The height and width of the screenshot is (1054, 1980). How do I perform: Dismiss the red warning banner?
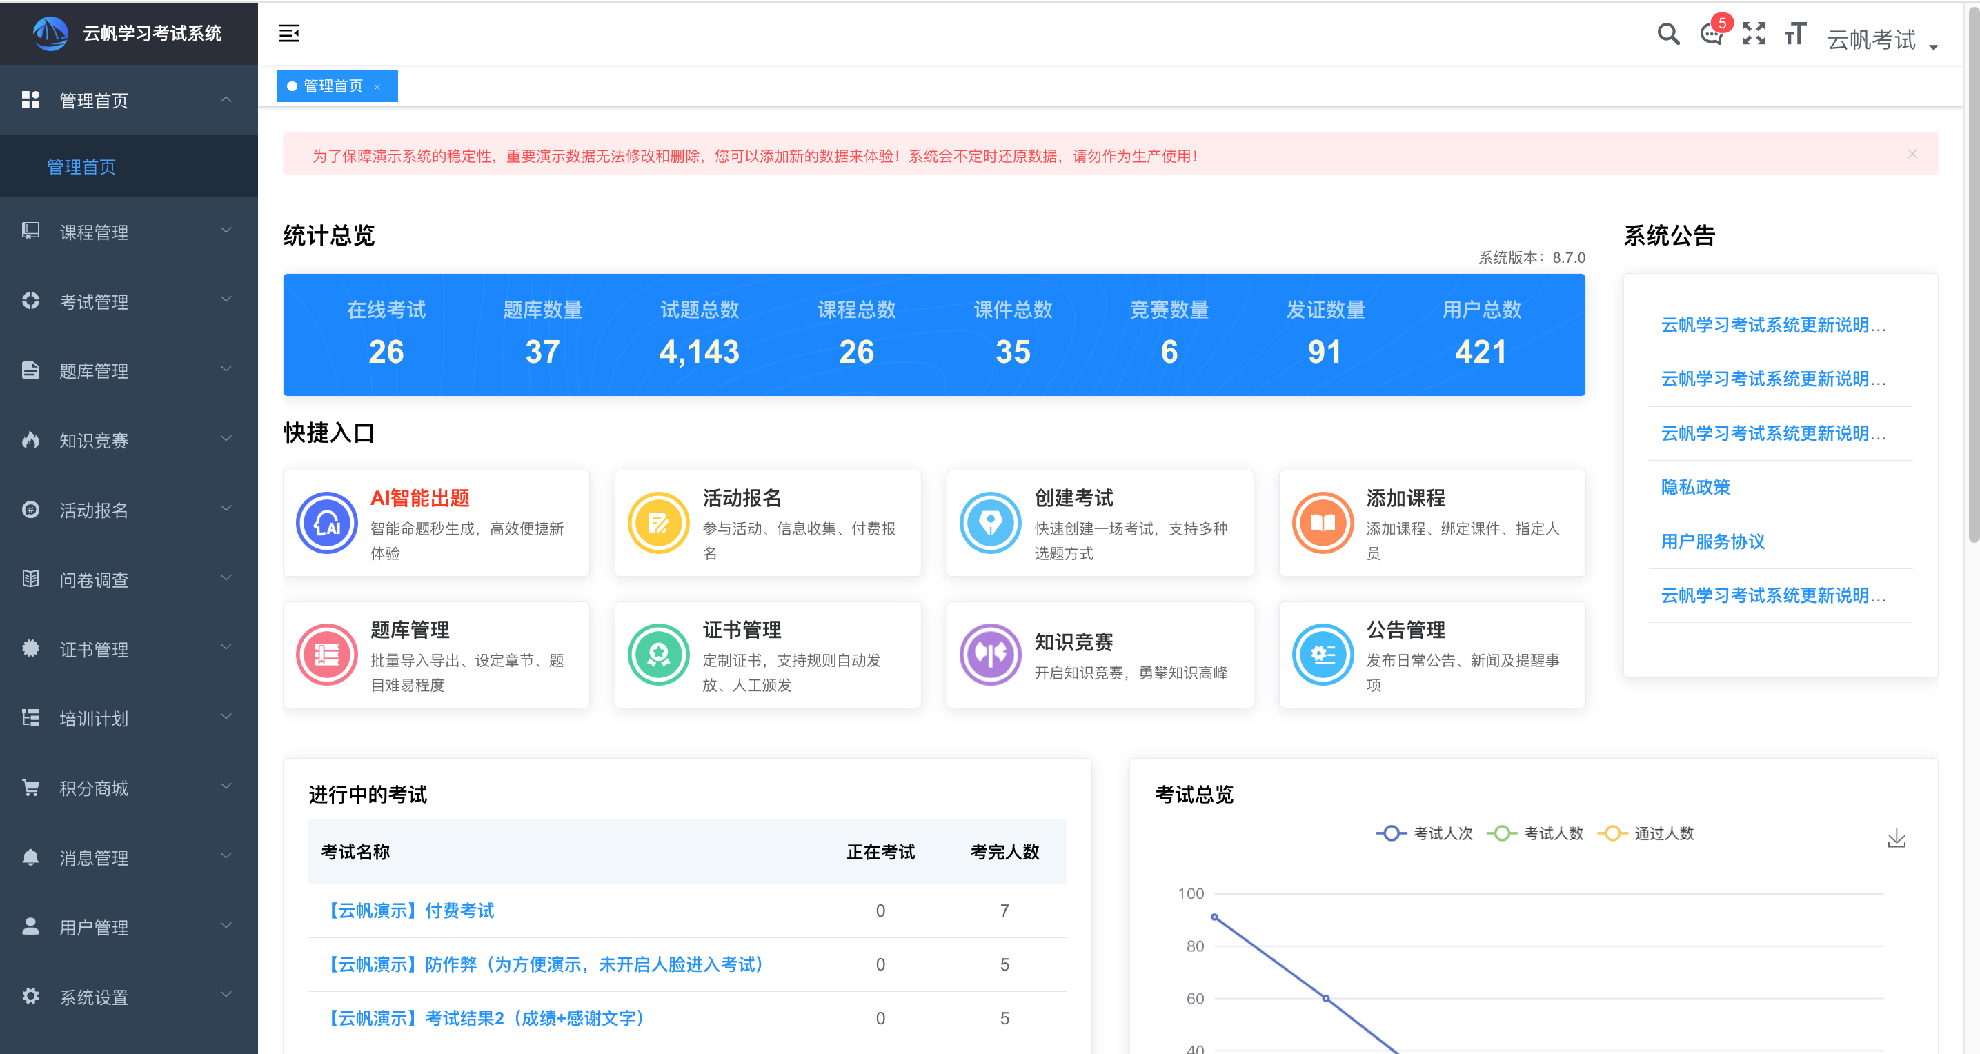[1912, 154]
